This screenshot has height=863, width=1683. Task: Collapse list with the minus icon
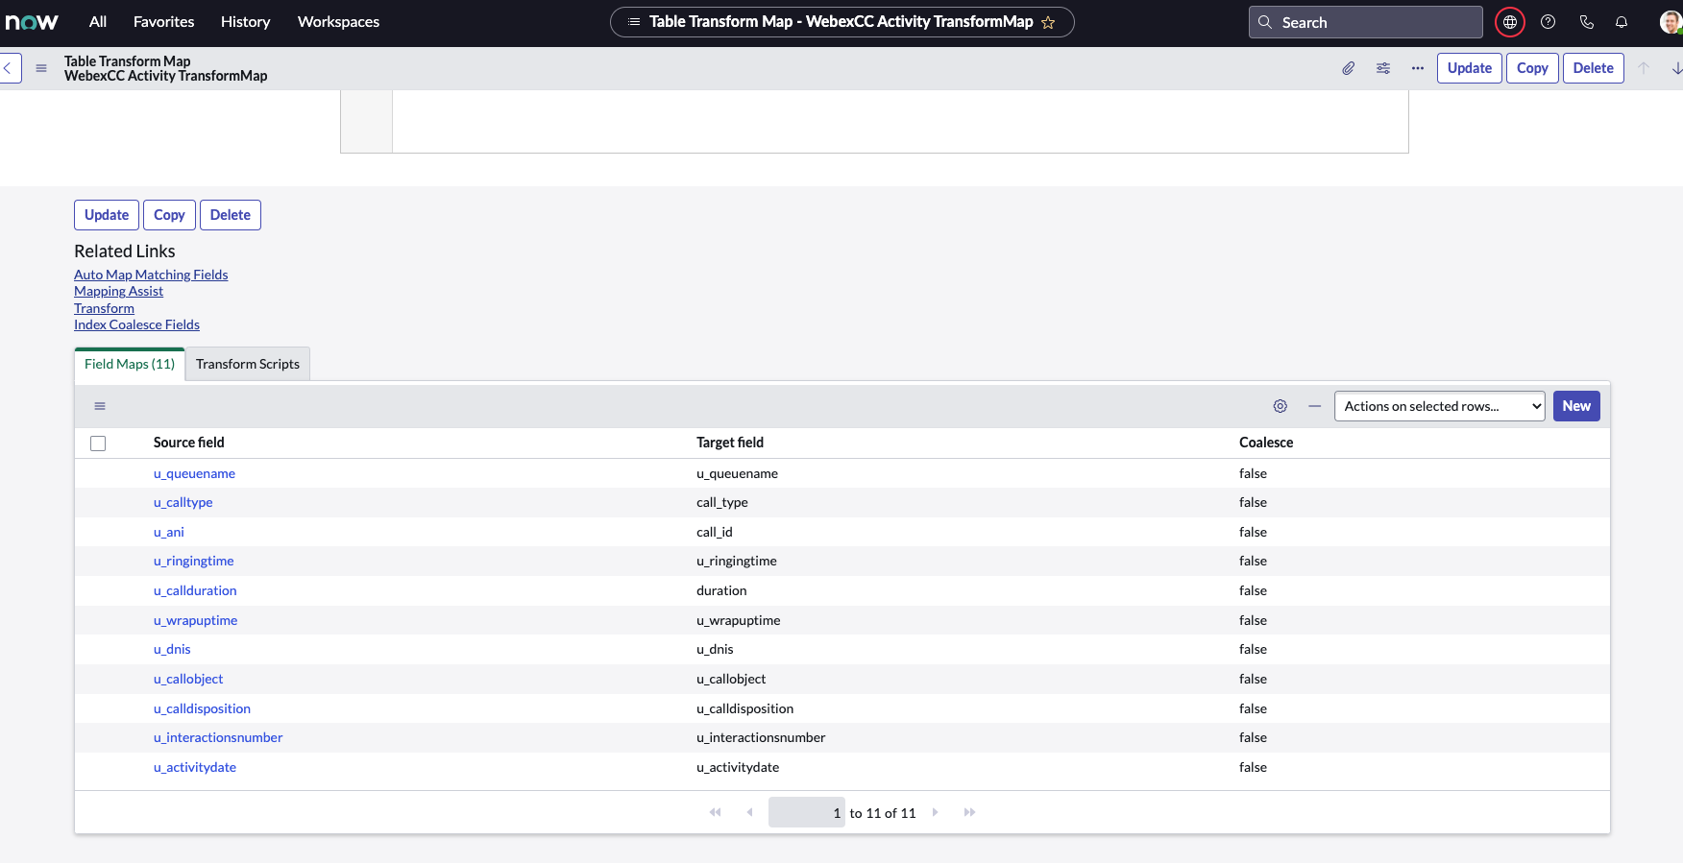click(x=1315, y=406)
